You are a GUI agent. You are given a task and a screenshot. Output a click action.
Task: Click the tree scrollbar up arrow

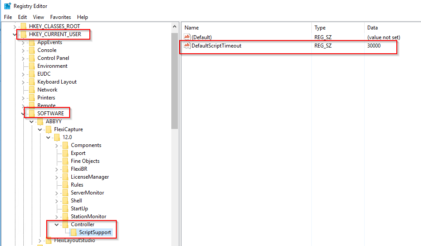174,26
